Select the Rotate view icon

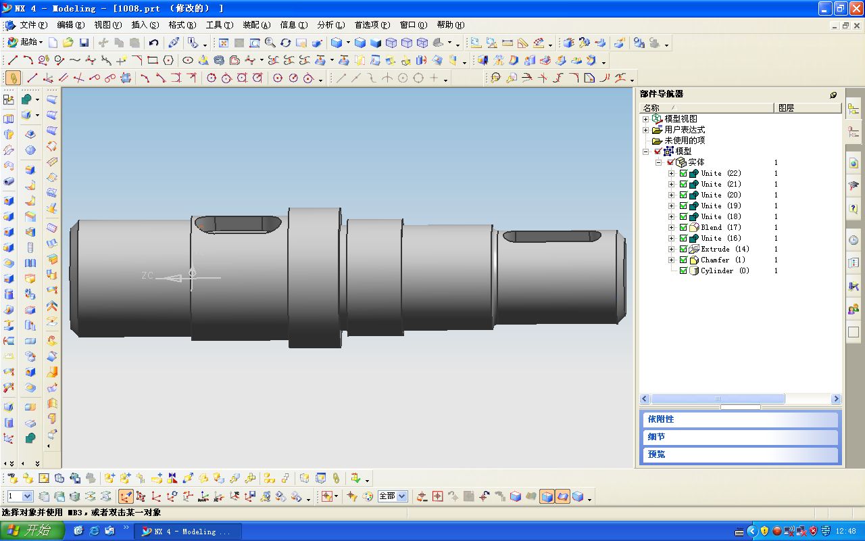pos(285,43)
